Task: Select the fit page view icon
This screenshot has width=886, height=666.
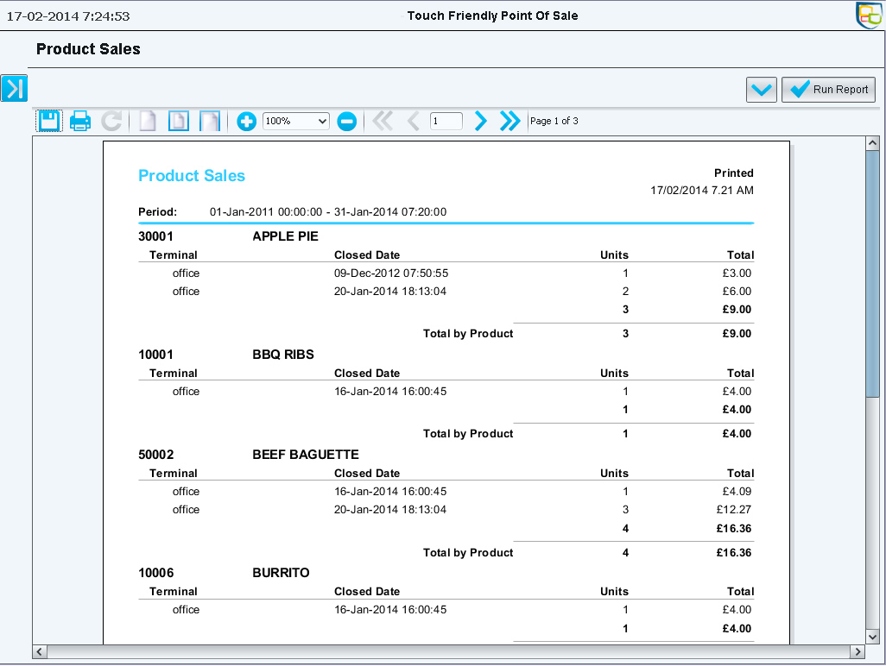Action: coord(178,122)
